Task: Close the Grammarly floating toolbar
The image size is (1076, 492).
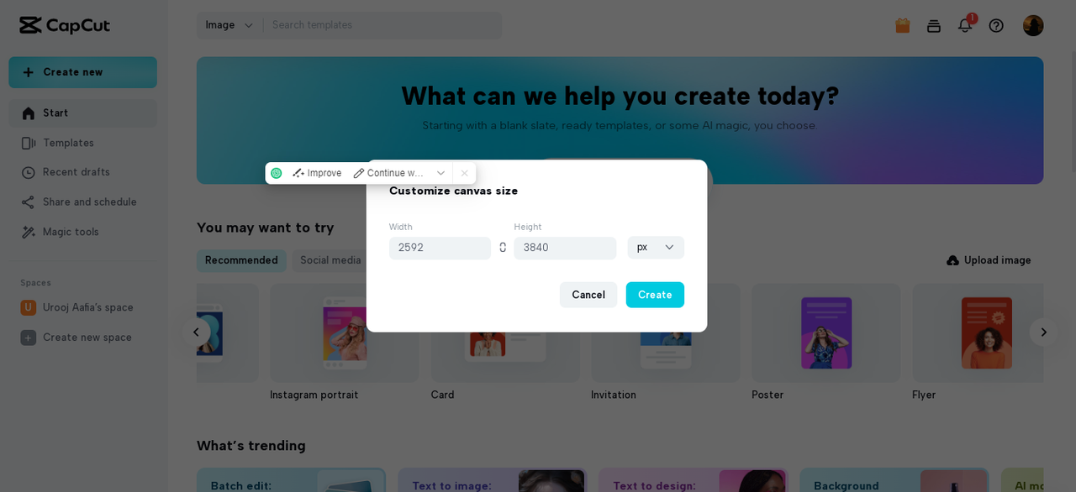Action: 464,173
